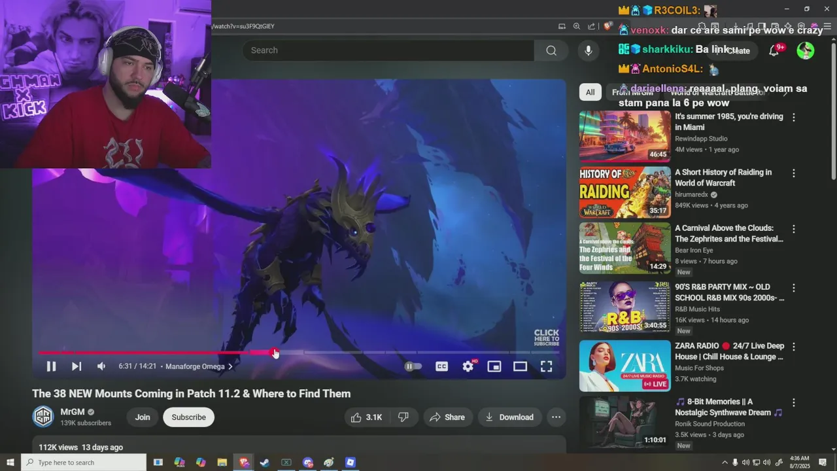837x471 pixels.
Task: Click the magnifier search button
Action: click(x=551, y=50)
